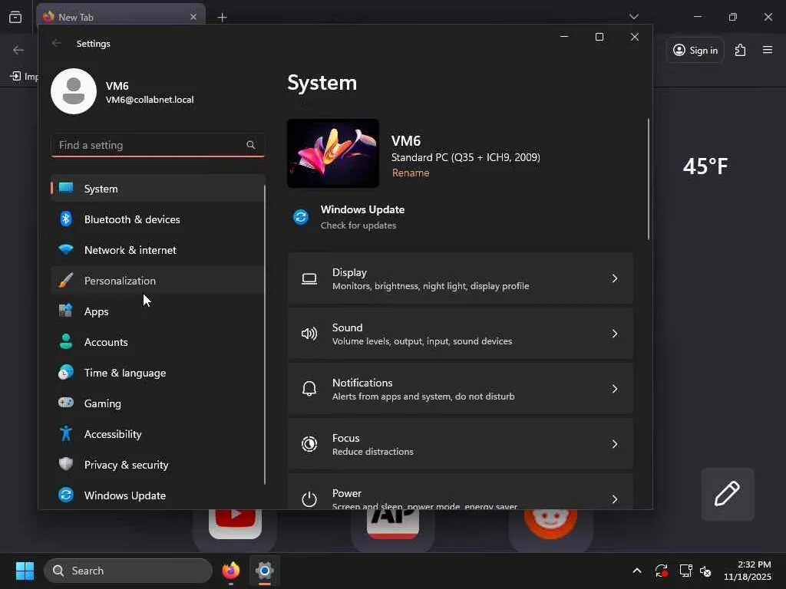This screenshot has width=786, height=589.
Task: Click the Notifications bell icon
Action: pyautogui.click(x=309, y=389)
